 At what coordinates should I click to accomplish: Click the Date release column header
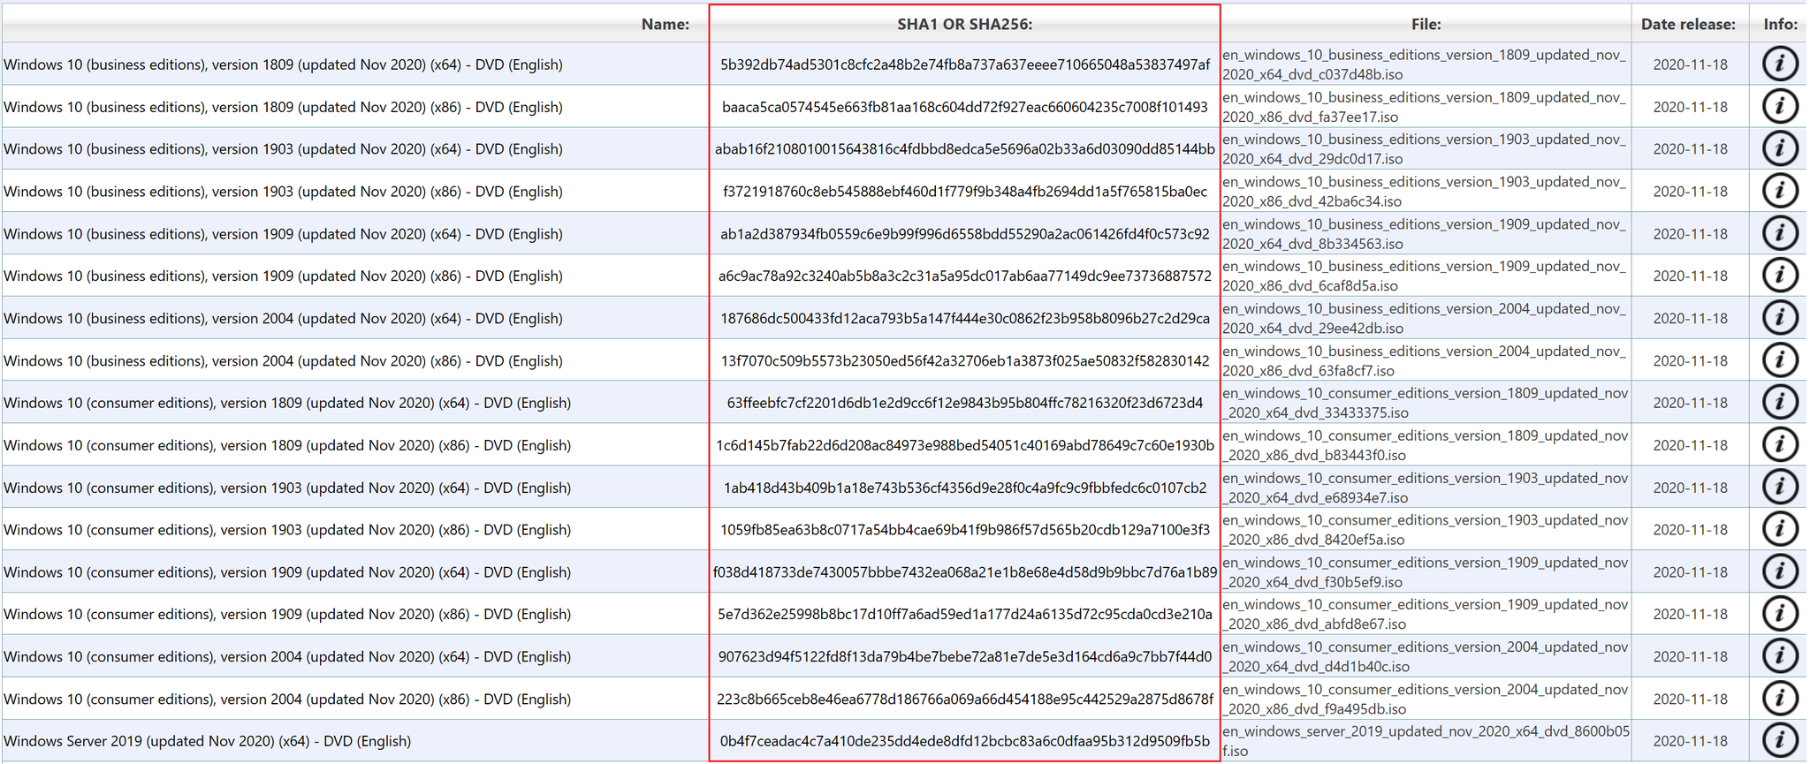pos(1689,25)
